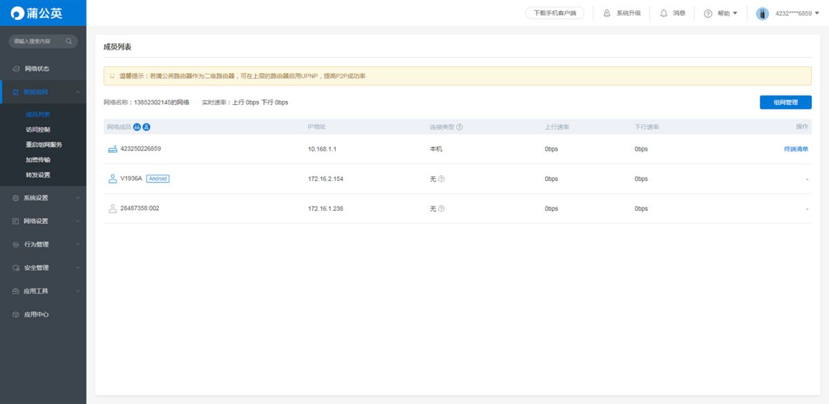Toggle the first blue filter icon beside 网络成员
Screen dimensions: 829x404
tap(137, 127)
